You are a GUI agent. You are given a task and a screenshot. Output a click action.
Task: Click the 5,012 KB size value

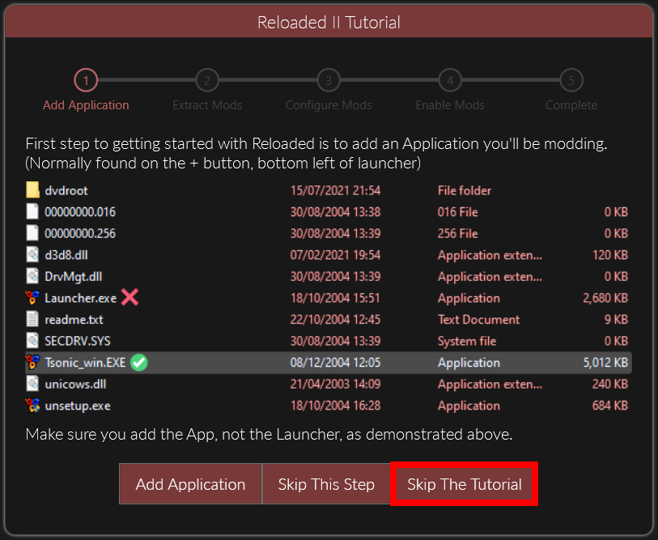605,363
